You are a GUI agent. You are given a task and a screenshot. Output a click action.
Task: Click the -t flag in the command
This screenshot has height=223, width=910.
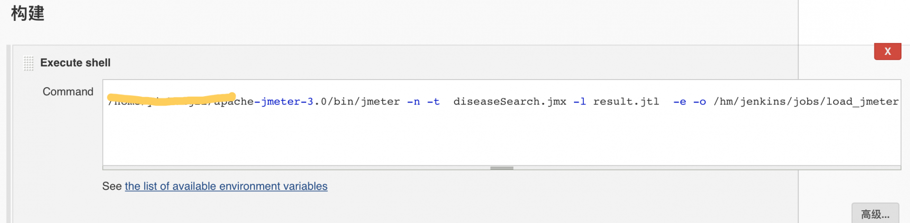(x=433, y=101)
